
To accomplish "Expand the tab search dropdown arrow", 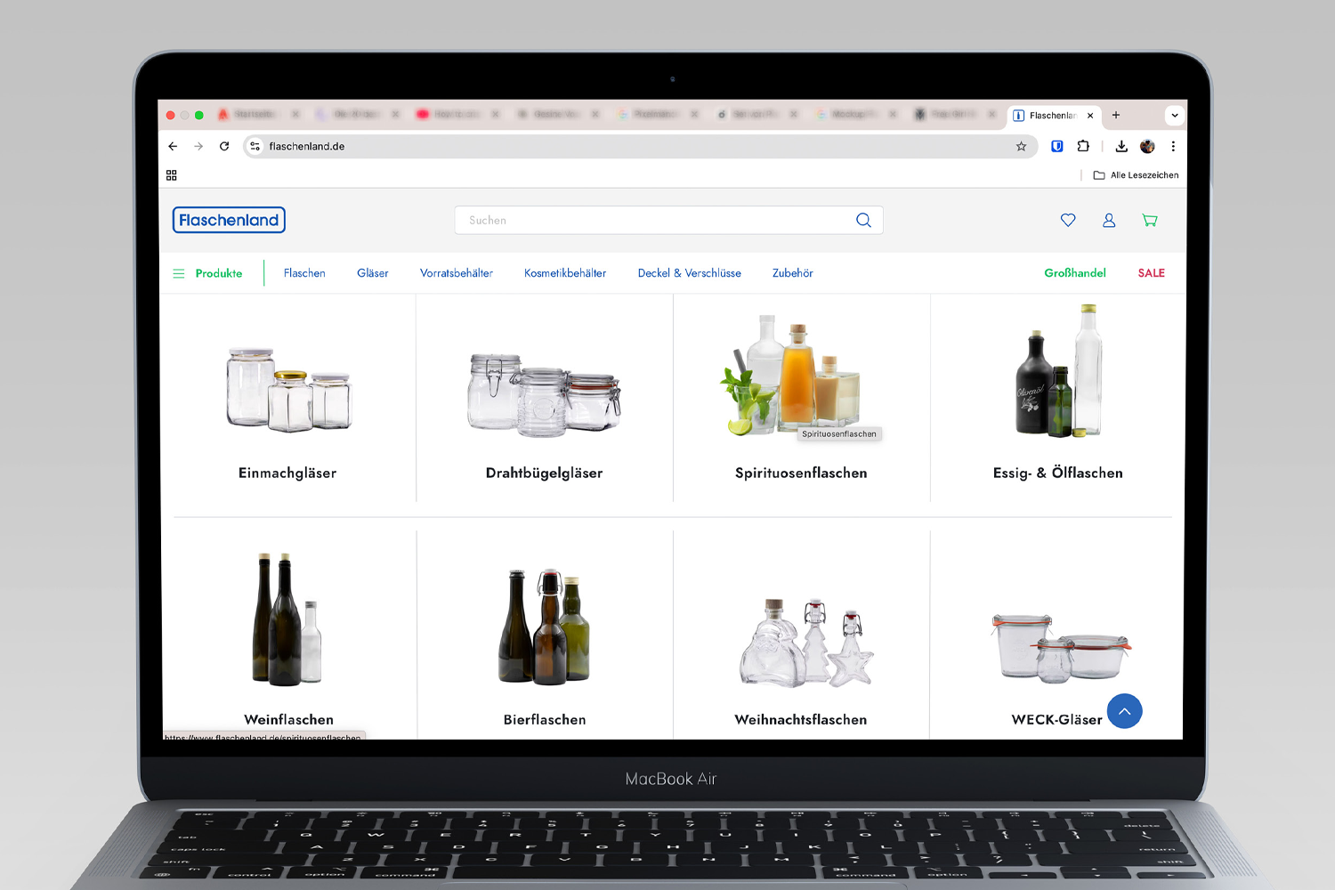I will click(x=1175, y=116).
